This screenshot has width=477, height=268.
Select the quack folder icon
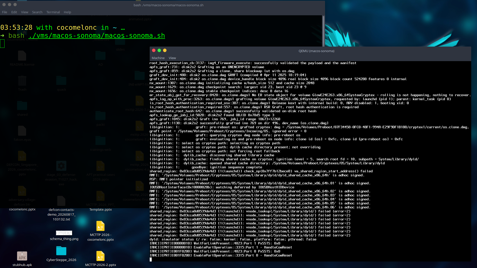click(61, 81)
